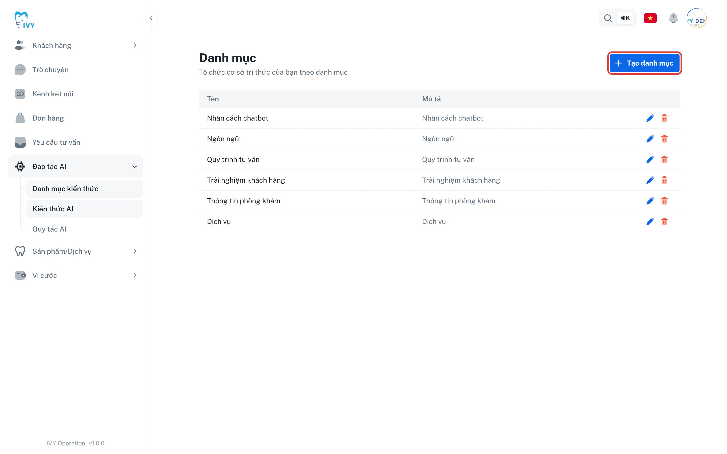The width and height of the screenshot is (727, 454).
Task: Click the pencil icon for Ngôn ngữ
Action: (x=650, y=139)
